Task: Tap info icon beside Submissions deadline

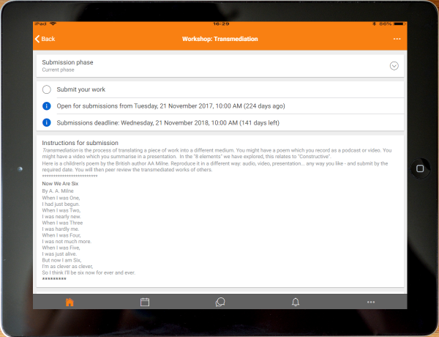Action: tap(47, 122)
